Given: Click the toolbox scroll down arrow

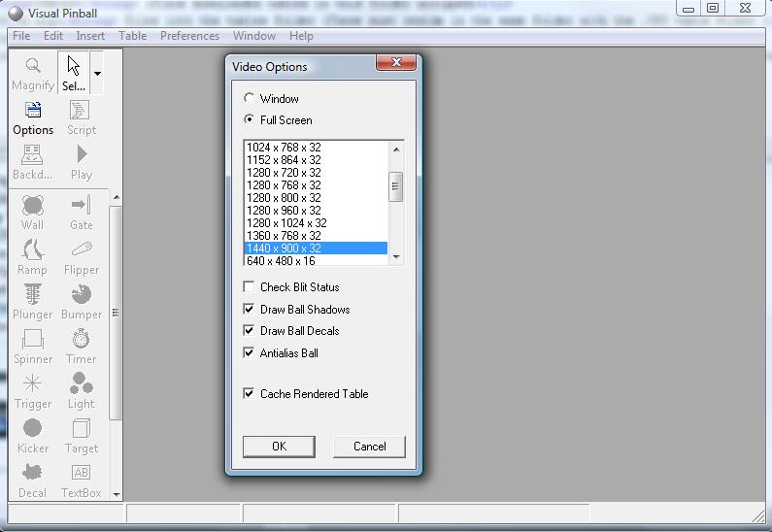Looking at the screenshot, I should pos(117,494).
